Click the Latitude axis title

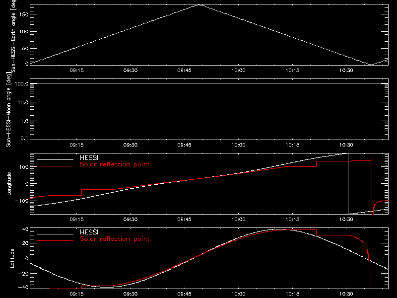(x=12, y=258)
